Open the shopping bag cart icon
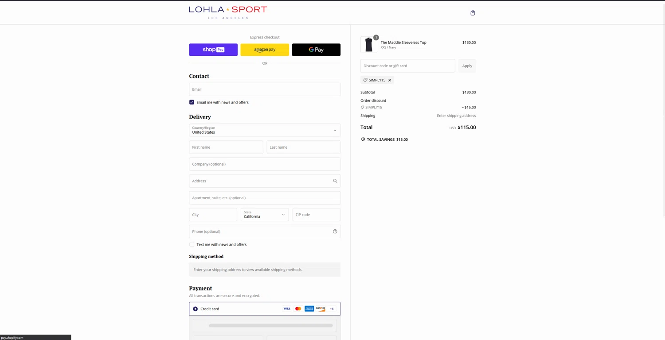665x340 pixels. [x=473, y=13]
